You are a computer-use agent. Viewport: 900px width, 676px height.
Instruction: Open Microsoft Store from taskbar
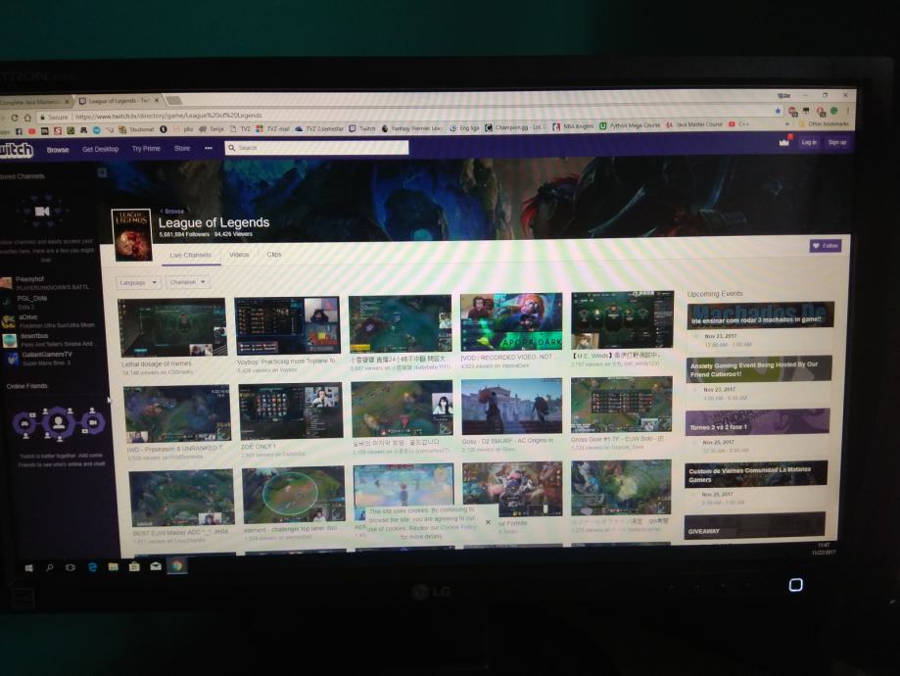[x=134, y=566]
